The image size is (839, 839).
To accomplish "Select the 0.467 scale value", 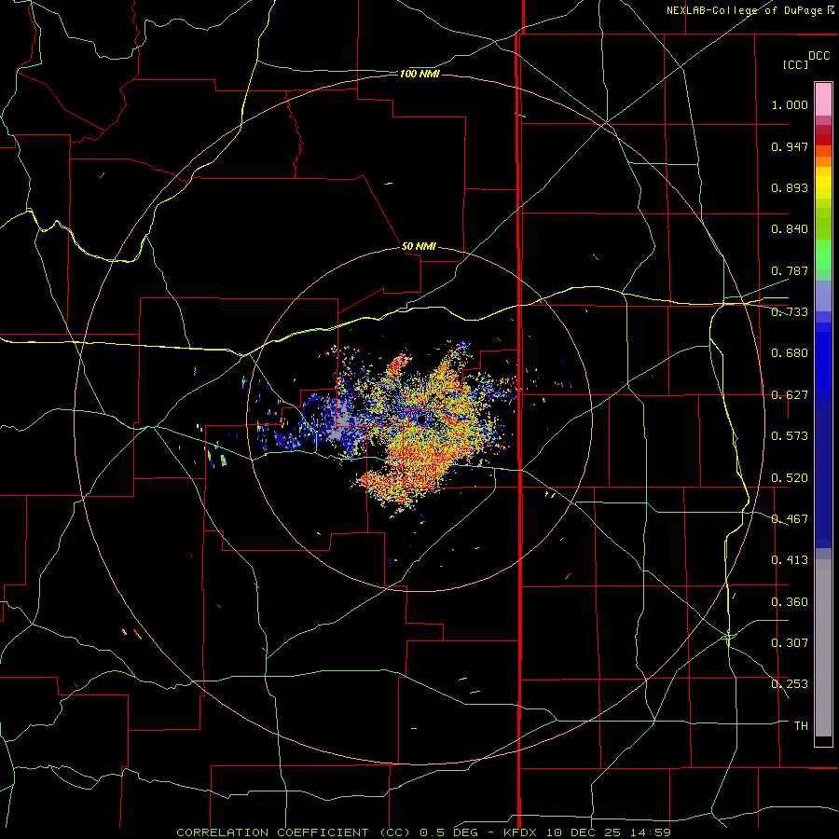I will coord(790,519).
